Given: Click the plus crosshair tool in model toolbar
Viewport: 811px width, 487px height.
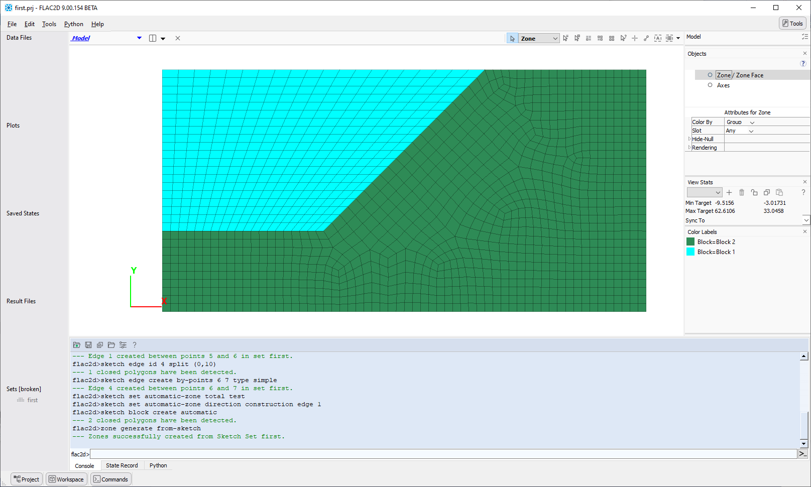Looking at the screenshot, I should [635, 38].
